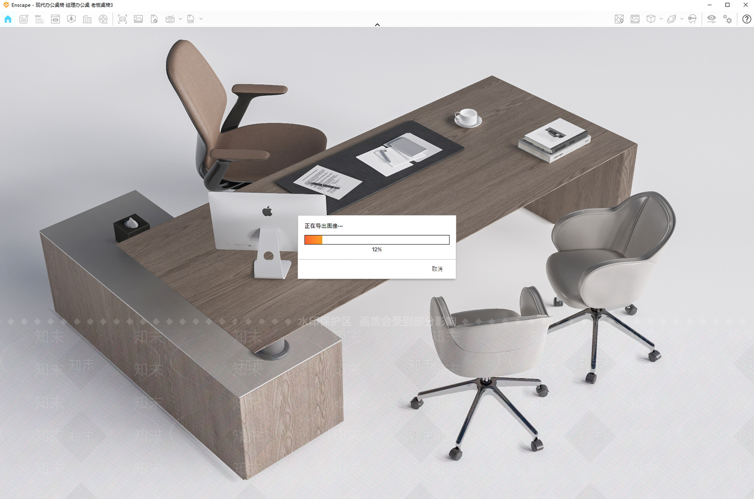Click the screenshot capture icon
The width and height of the screenshot is (754, 499).
[123, 19]
